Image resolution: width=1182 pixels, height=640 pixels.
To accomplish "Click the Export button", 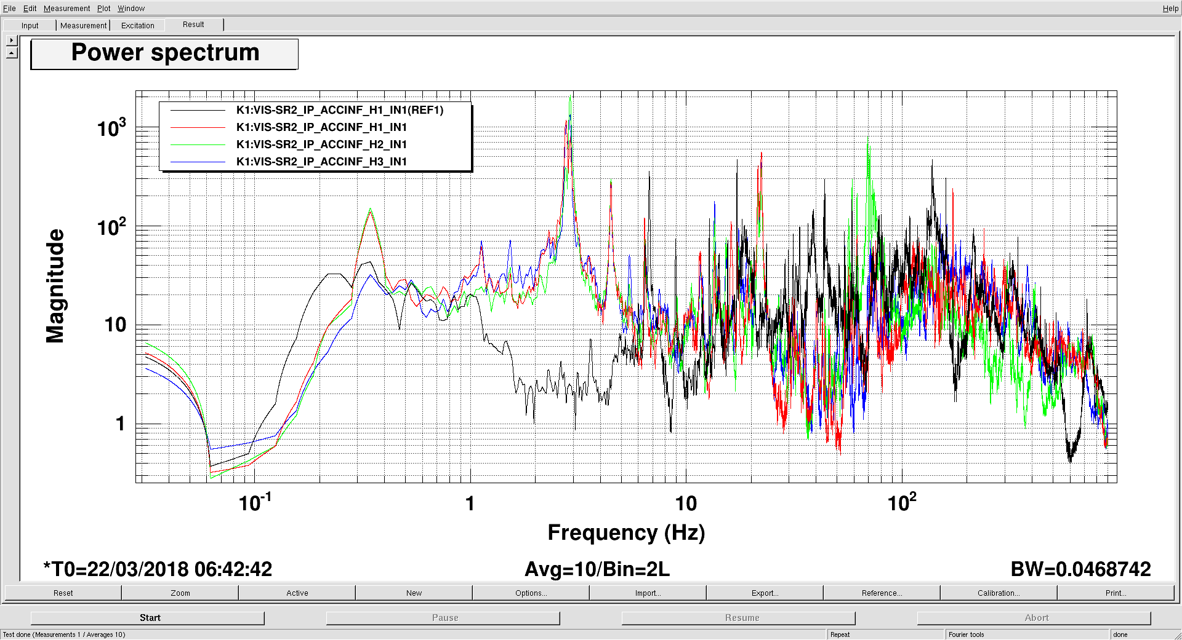I will click(765, 593).
